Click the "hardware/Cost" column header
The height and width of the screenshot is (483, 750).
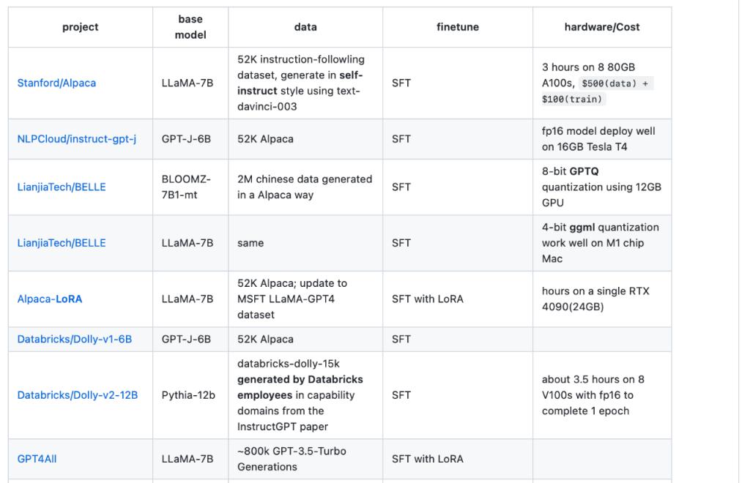point(602,27)
